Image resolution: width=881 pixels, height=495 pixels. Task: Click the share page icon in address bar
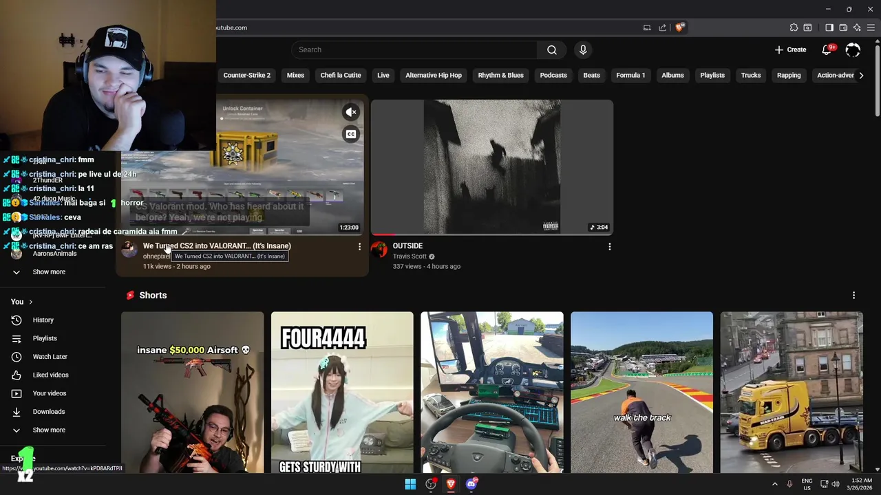(662, 27)
